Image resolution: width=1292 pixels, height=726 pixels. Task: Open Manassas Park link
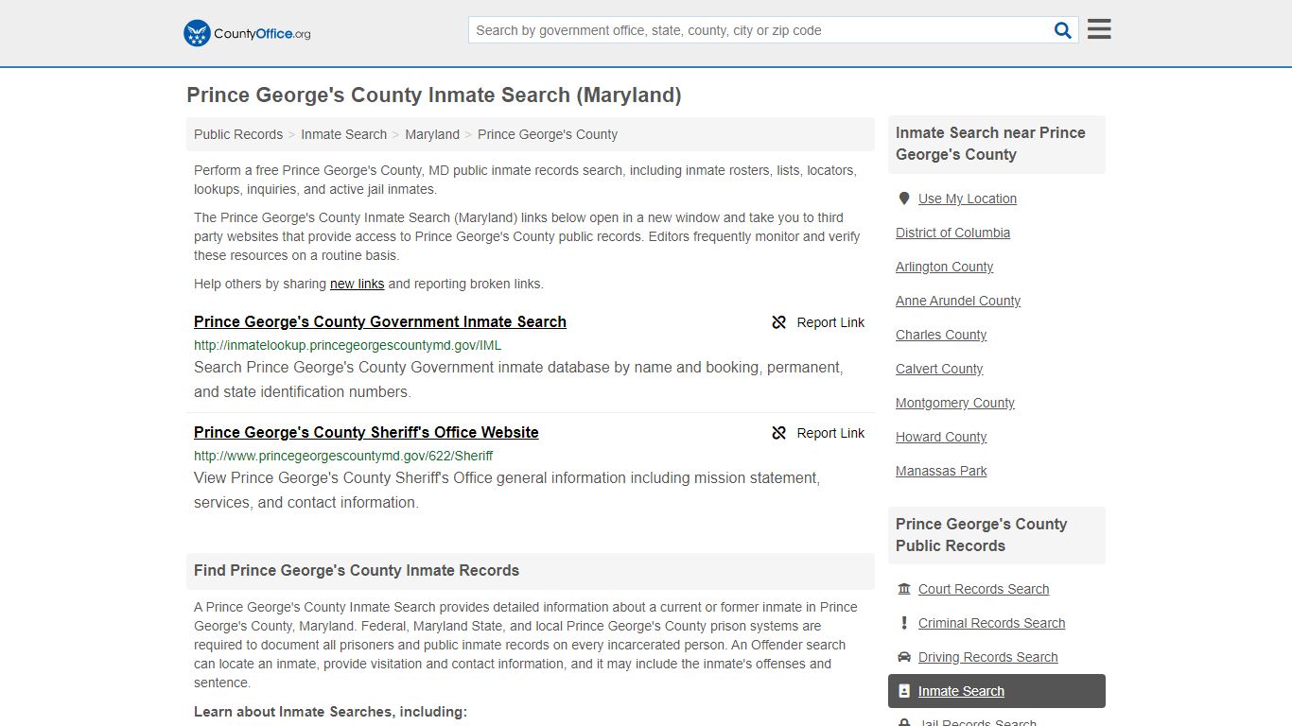941,471
